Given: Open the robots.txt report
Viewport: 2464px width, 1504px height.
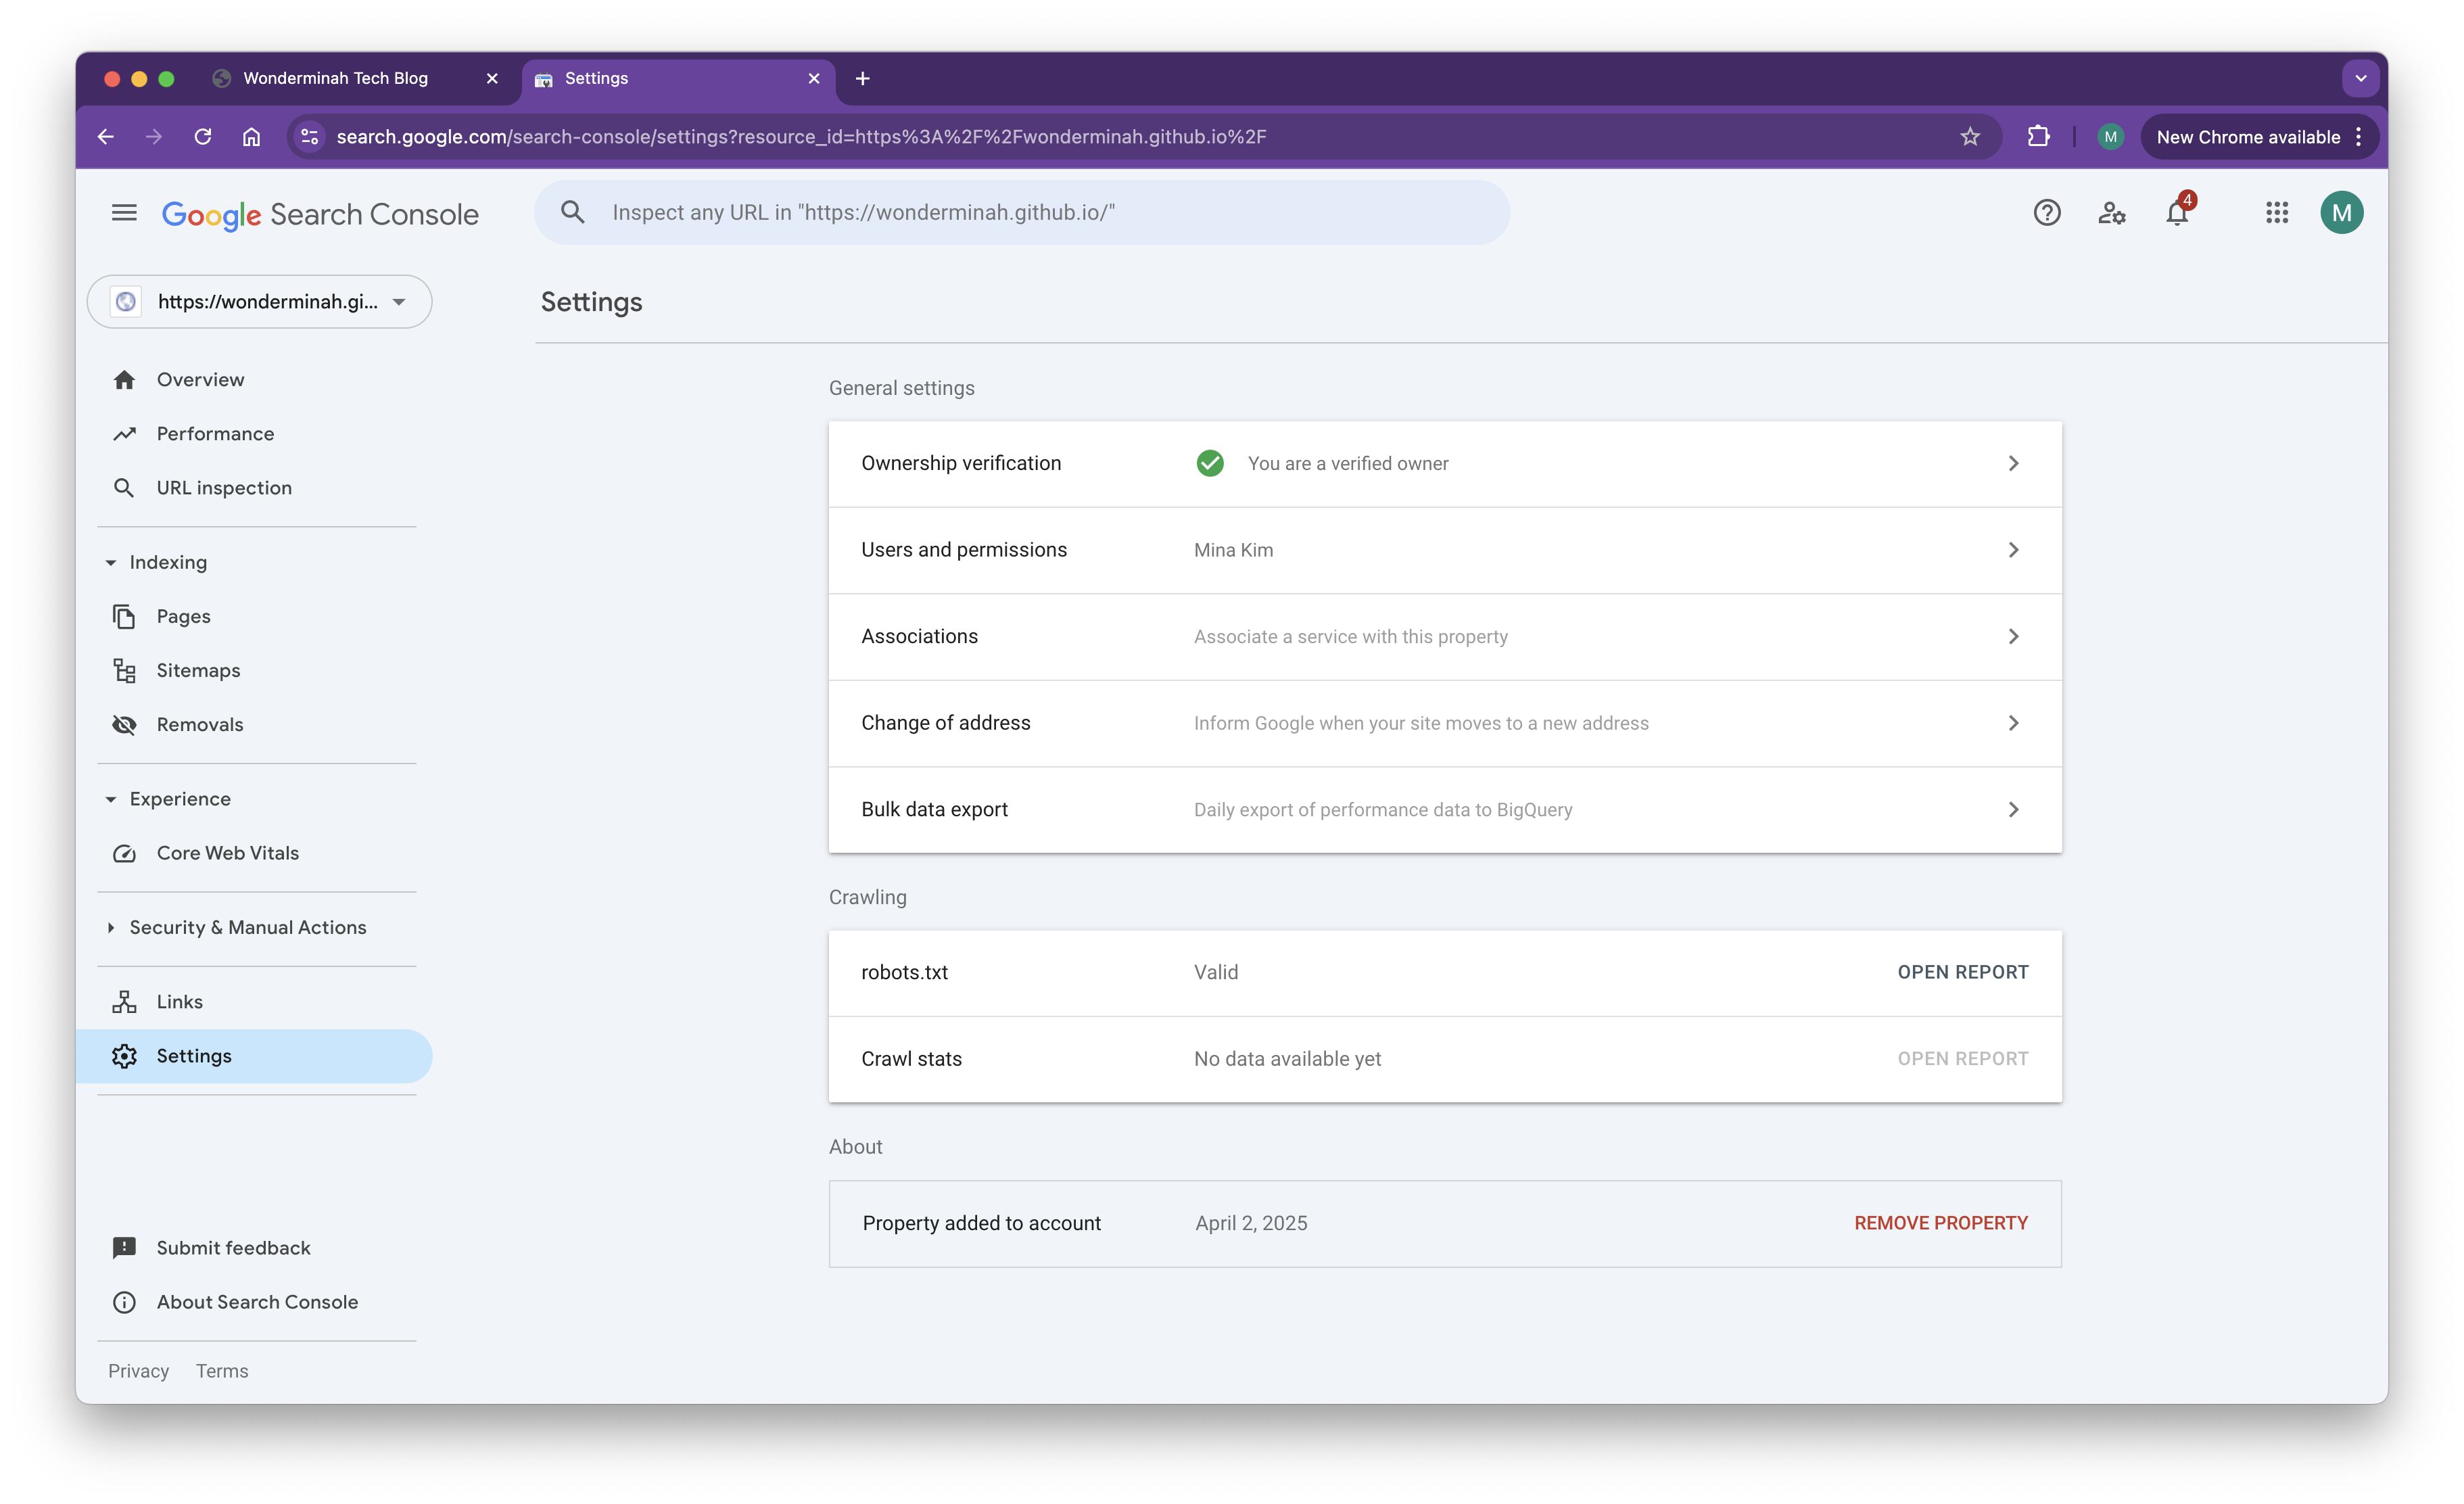Looking at the screenshot, I should tap(1962, 972).
